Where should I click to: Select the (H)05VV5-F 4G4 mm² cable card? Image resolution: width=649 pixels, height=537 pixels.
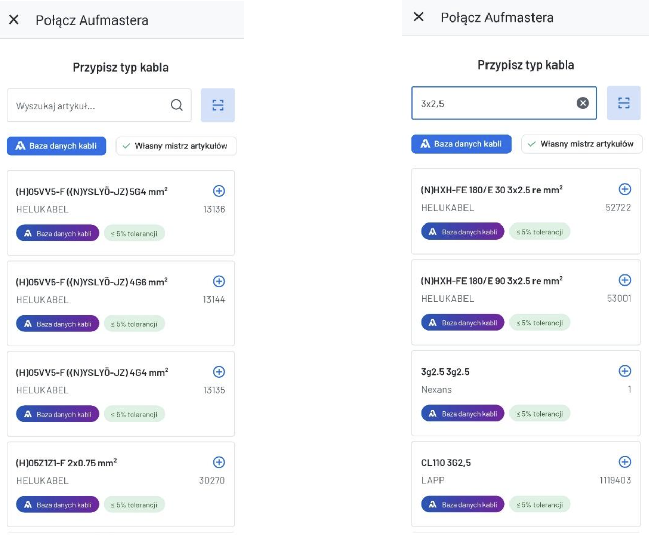coord(102,389)
